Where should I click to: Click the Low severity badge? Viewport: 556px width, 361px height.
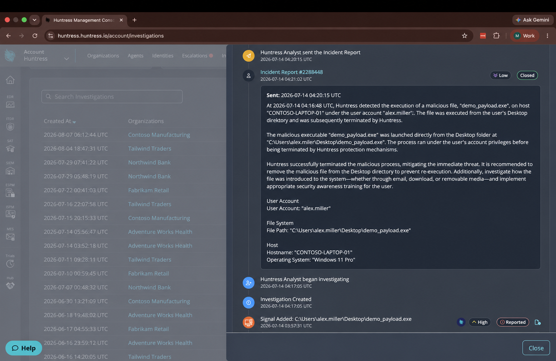pyautogui.click(x=501, y=75)
